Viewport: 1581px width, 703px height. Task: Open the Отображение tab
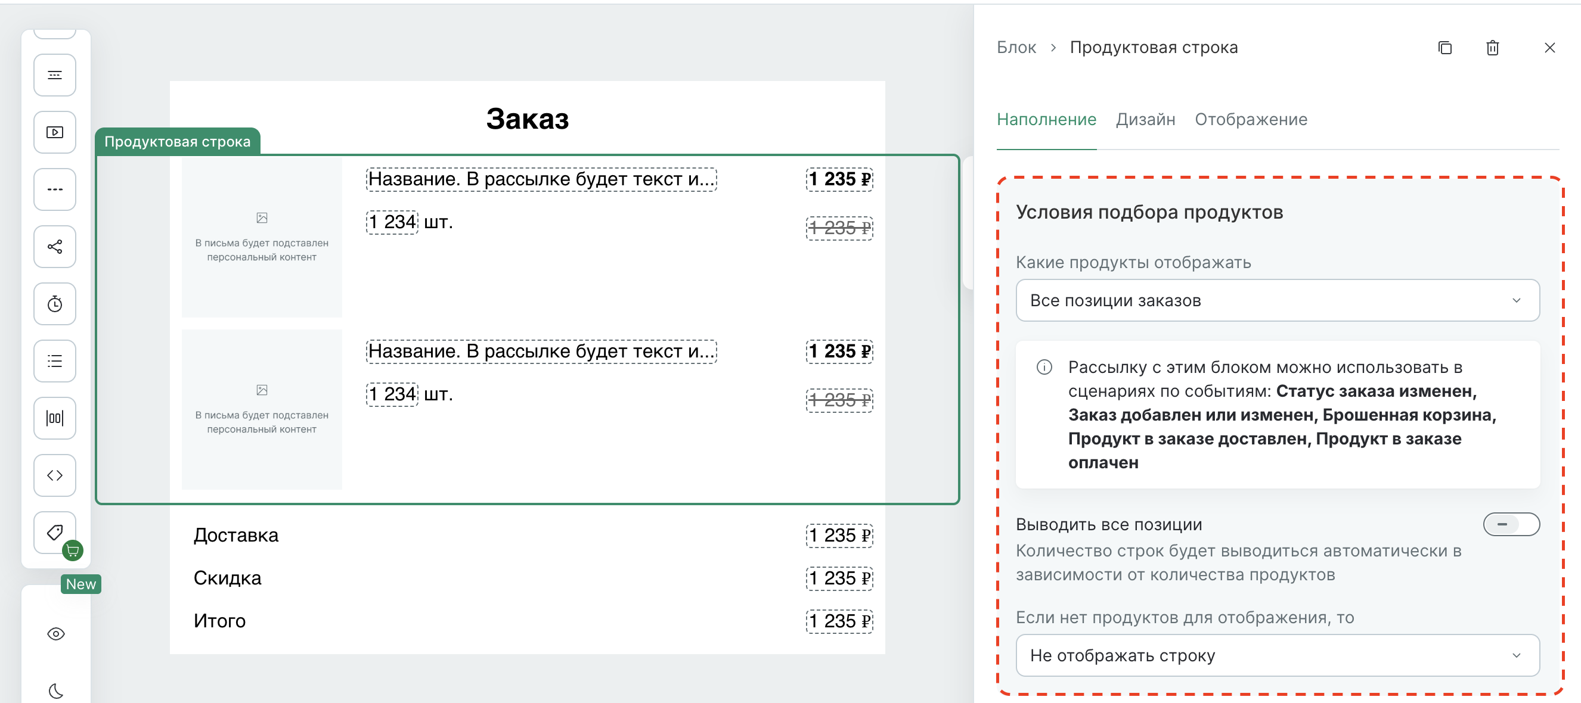coord(1251,119)
